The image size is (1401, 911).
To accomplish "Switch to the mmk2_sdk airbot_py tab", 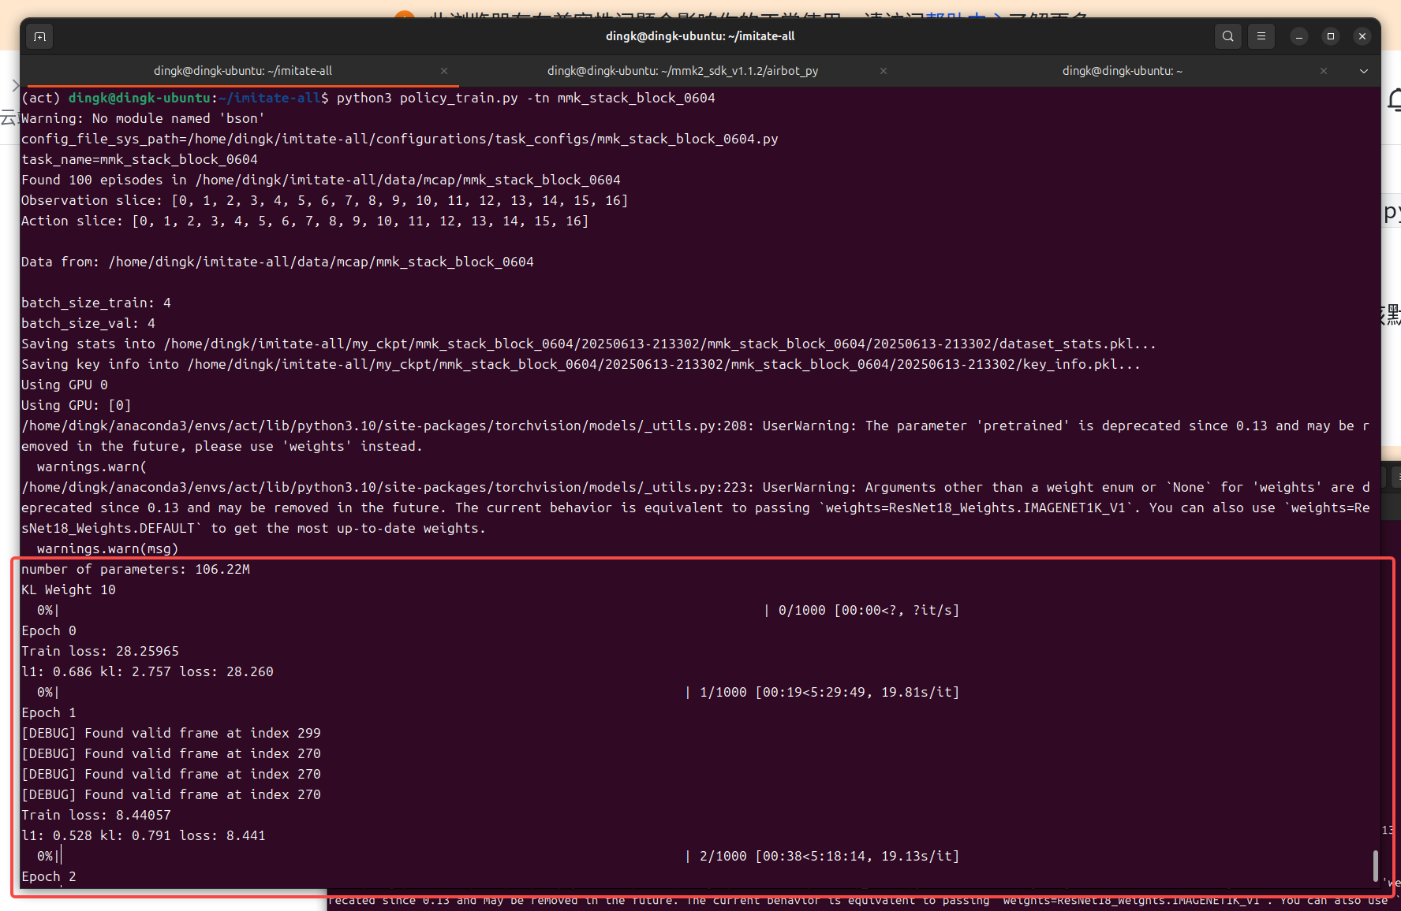I will pos(682,71).
